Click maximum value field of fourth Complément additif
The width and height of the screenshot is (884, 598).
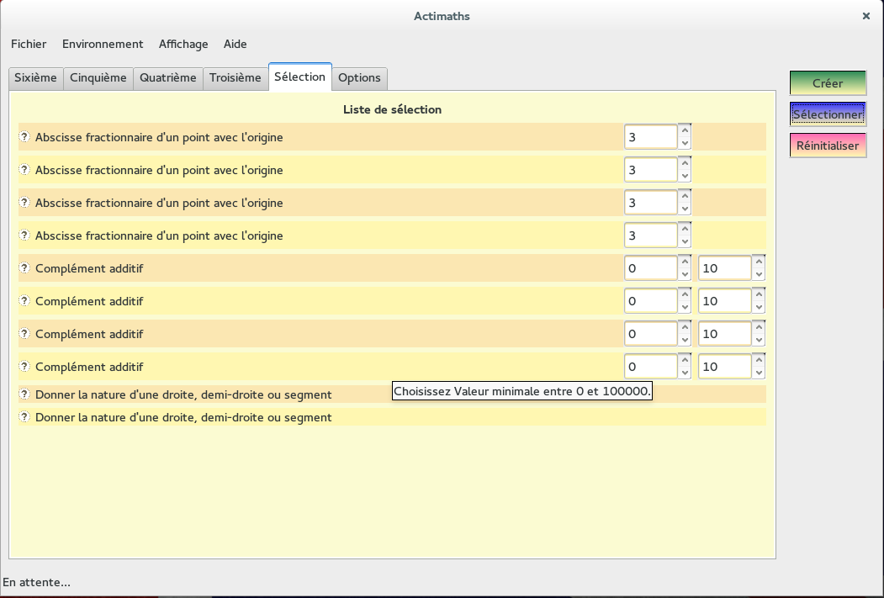point(724,367)
